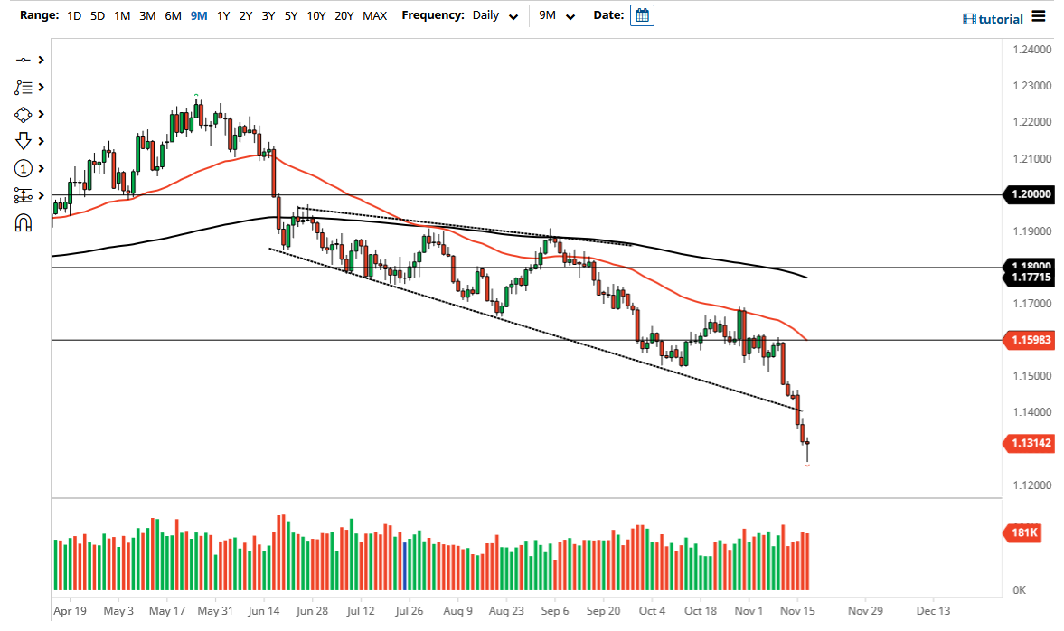Select the trend line drawing tool

click(x=23, y=60)
